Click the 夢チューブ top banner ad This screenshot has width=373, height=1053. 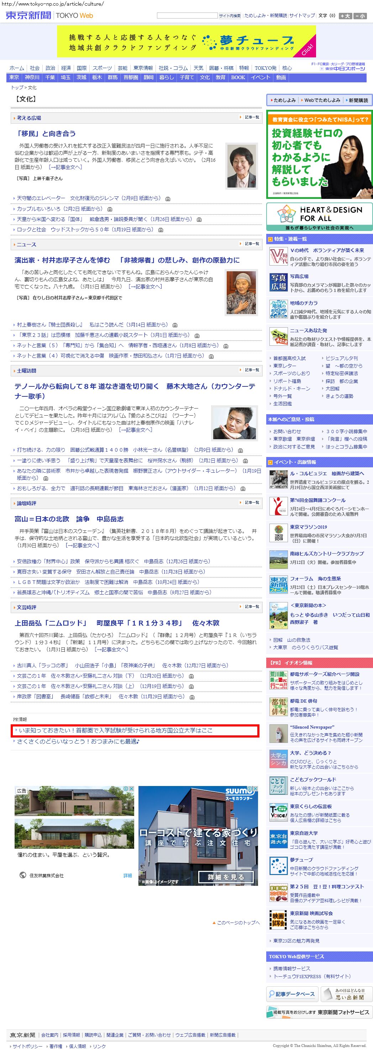pos(186,41)
